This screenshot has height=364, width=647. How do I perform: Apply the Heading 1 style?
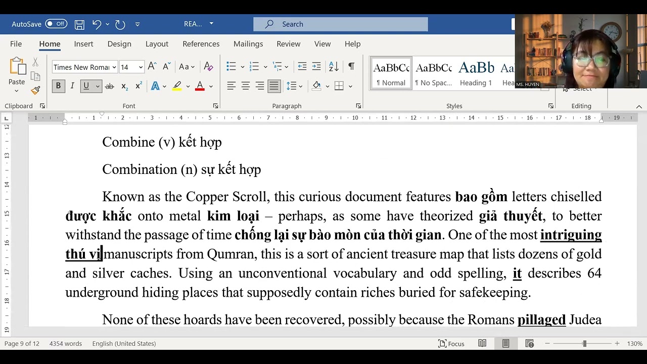476,73
